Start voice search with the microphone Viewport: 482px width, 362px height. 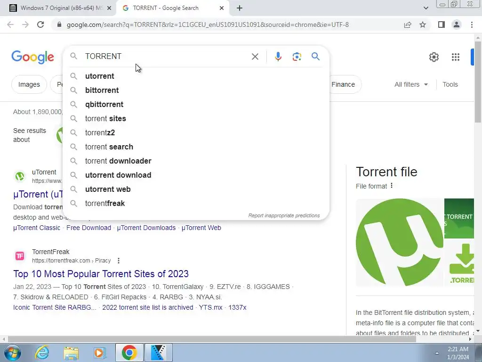pos(278,57)
